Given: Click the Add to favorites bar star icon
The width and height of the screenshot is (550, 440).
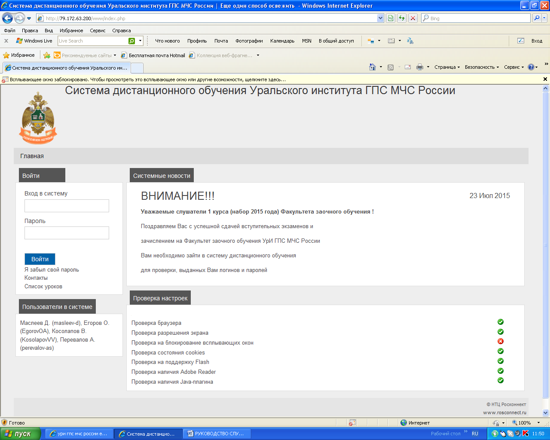Looking at the screenshot, I should (47, 55).
